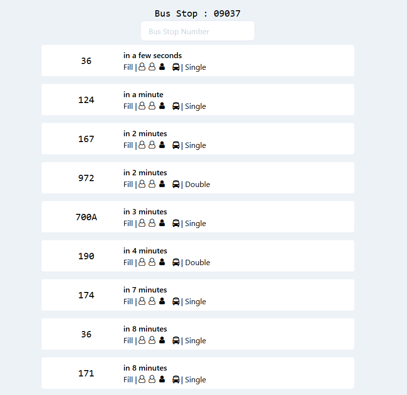407x395 pixels.
Task: Click the bus icon for route 972
Action: point(176,184)
